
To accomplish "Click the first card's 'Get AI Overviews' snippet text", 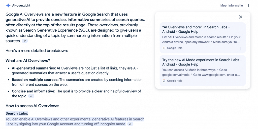I will click(201, 39).
